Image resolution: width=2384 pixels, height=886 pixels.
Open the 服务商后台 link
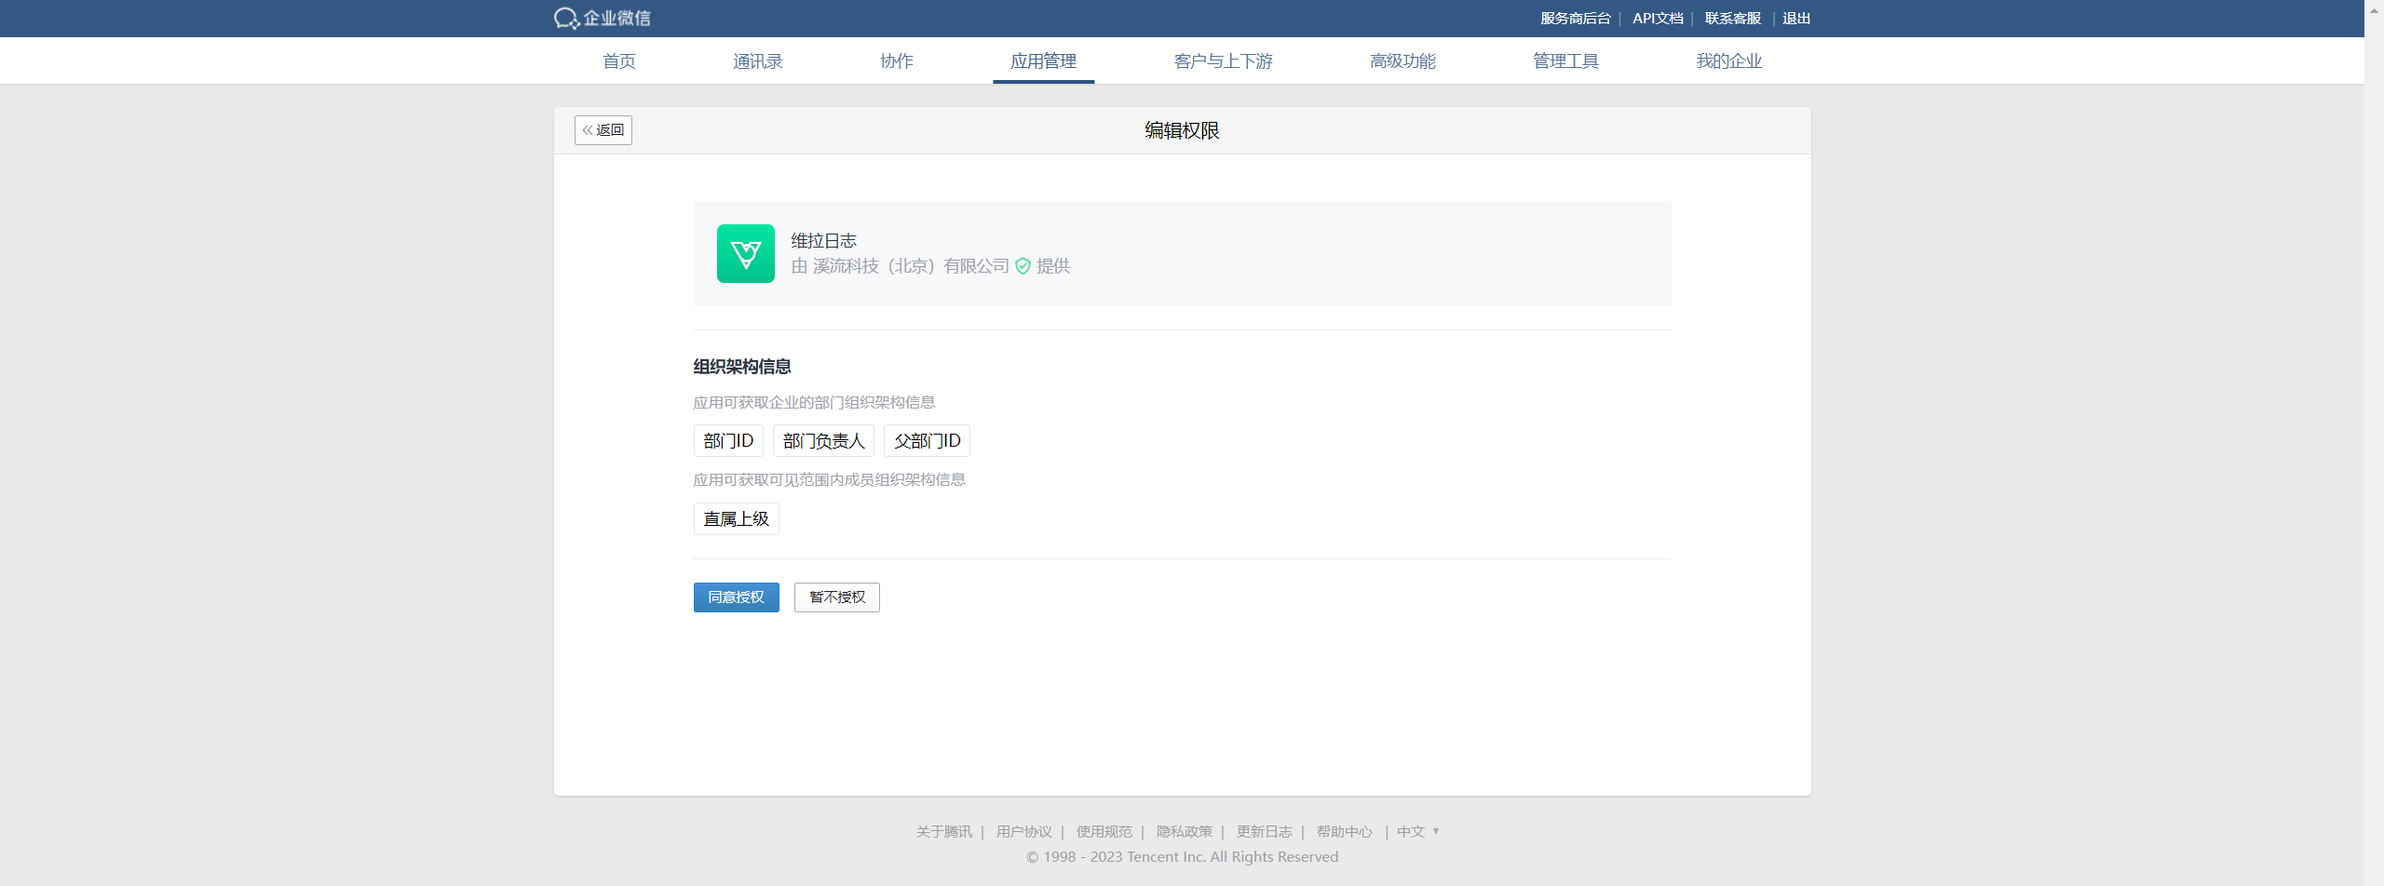pos(1575,19)
